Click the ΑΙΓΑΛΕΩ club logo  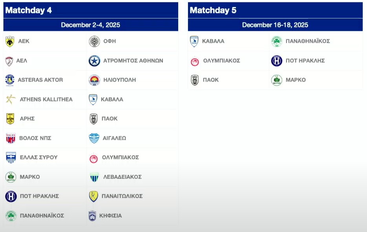coord(94,138)
